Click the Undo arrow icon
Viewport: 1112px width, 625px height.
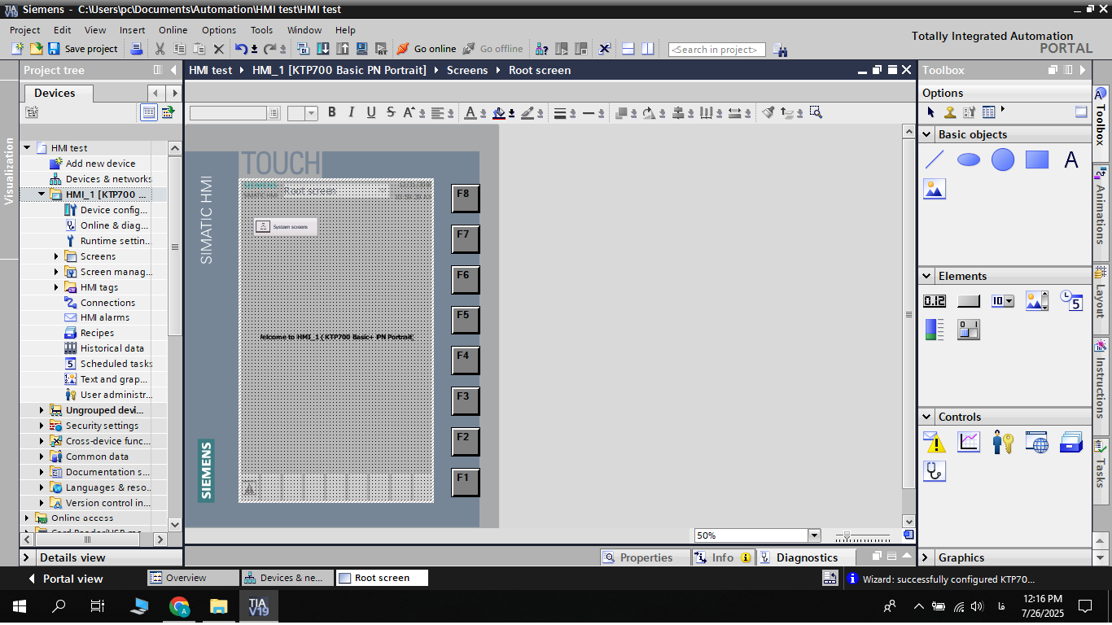(x=241, y=49)
